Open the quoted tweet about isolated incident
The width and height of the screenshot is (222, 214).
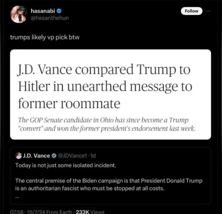[110, 176]
